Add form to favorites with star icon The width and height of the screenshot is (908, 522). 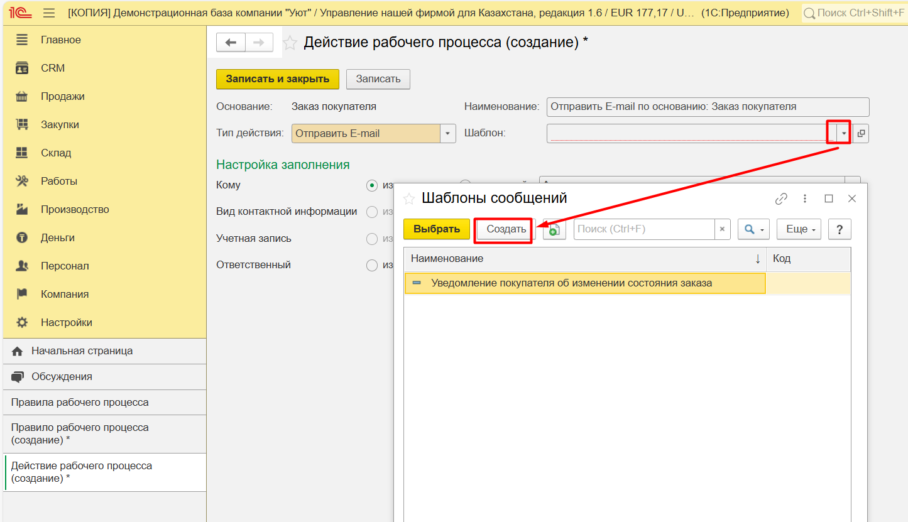(290, 43)
